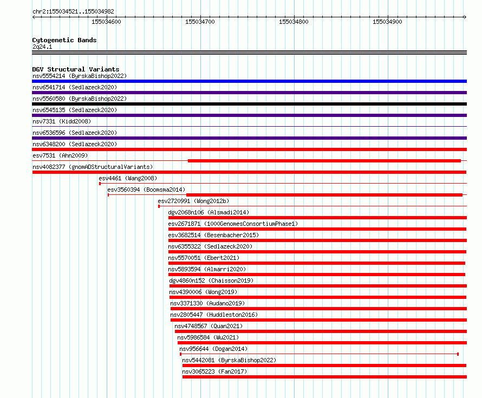Click the 155034900 ruler tick label
This screenshot has height=398, width=482.
pyautogui.click(x=387, y=22)
